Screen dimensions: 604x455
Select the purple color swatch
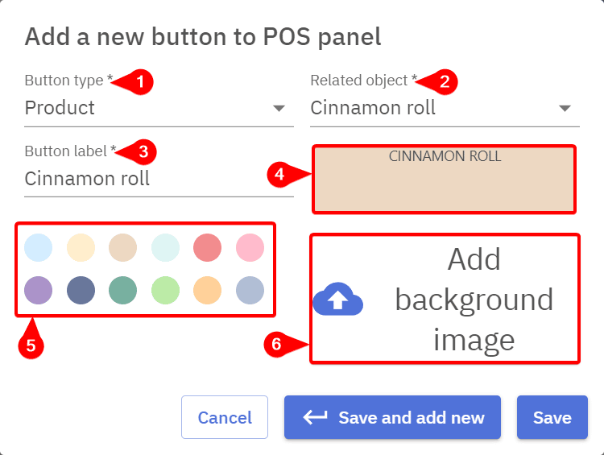point(39,289)
